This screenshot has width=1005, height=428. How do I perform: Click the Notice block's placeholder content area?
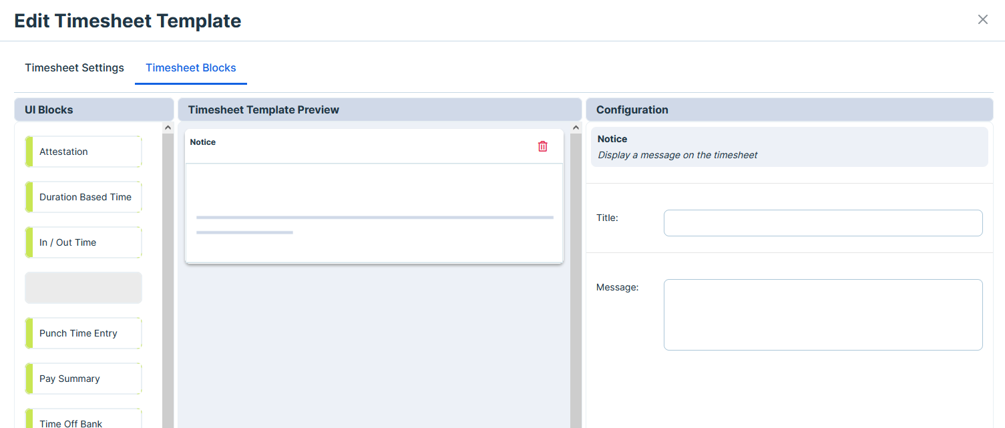[x=374, y=212]
